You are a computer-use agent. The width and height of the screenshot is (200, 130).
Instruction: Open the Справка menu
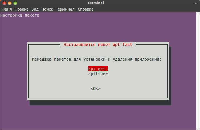click(x=85, y=9)
